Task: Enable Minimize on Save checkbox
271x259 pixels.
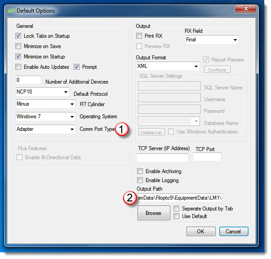Action: click(x=18, y=46)
